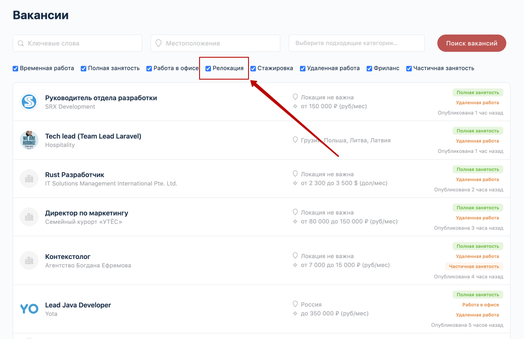Screen dimensions: 524x339
Task: Open the Выберите подходящие категории dropdown
Action: (x=357, y=43)
